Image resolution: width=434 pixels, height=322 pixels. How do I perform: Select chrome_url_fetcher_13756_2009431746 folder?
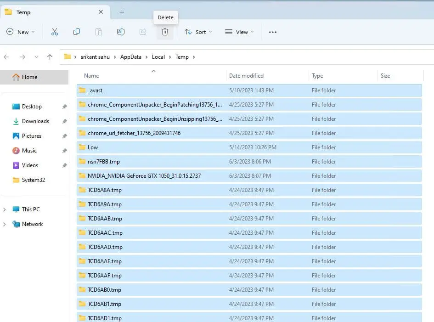click(249, 133)
